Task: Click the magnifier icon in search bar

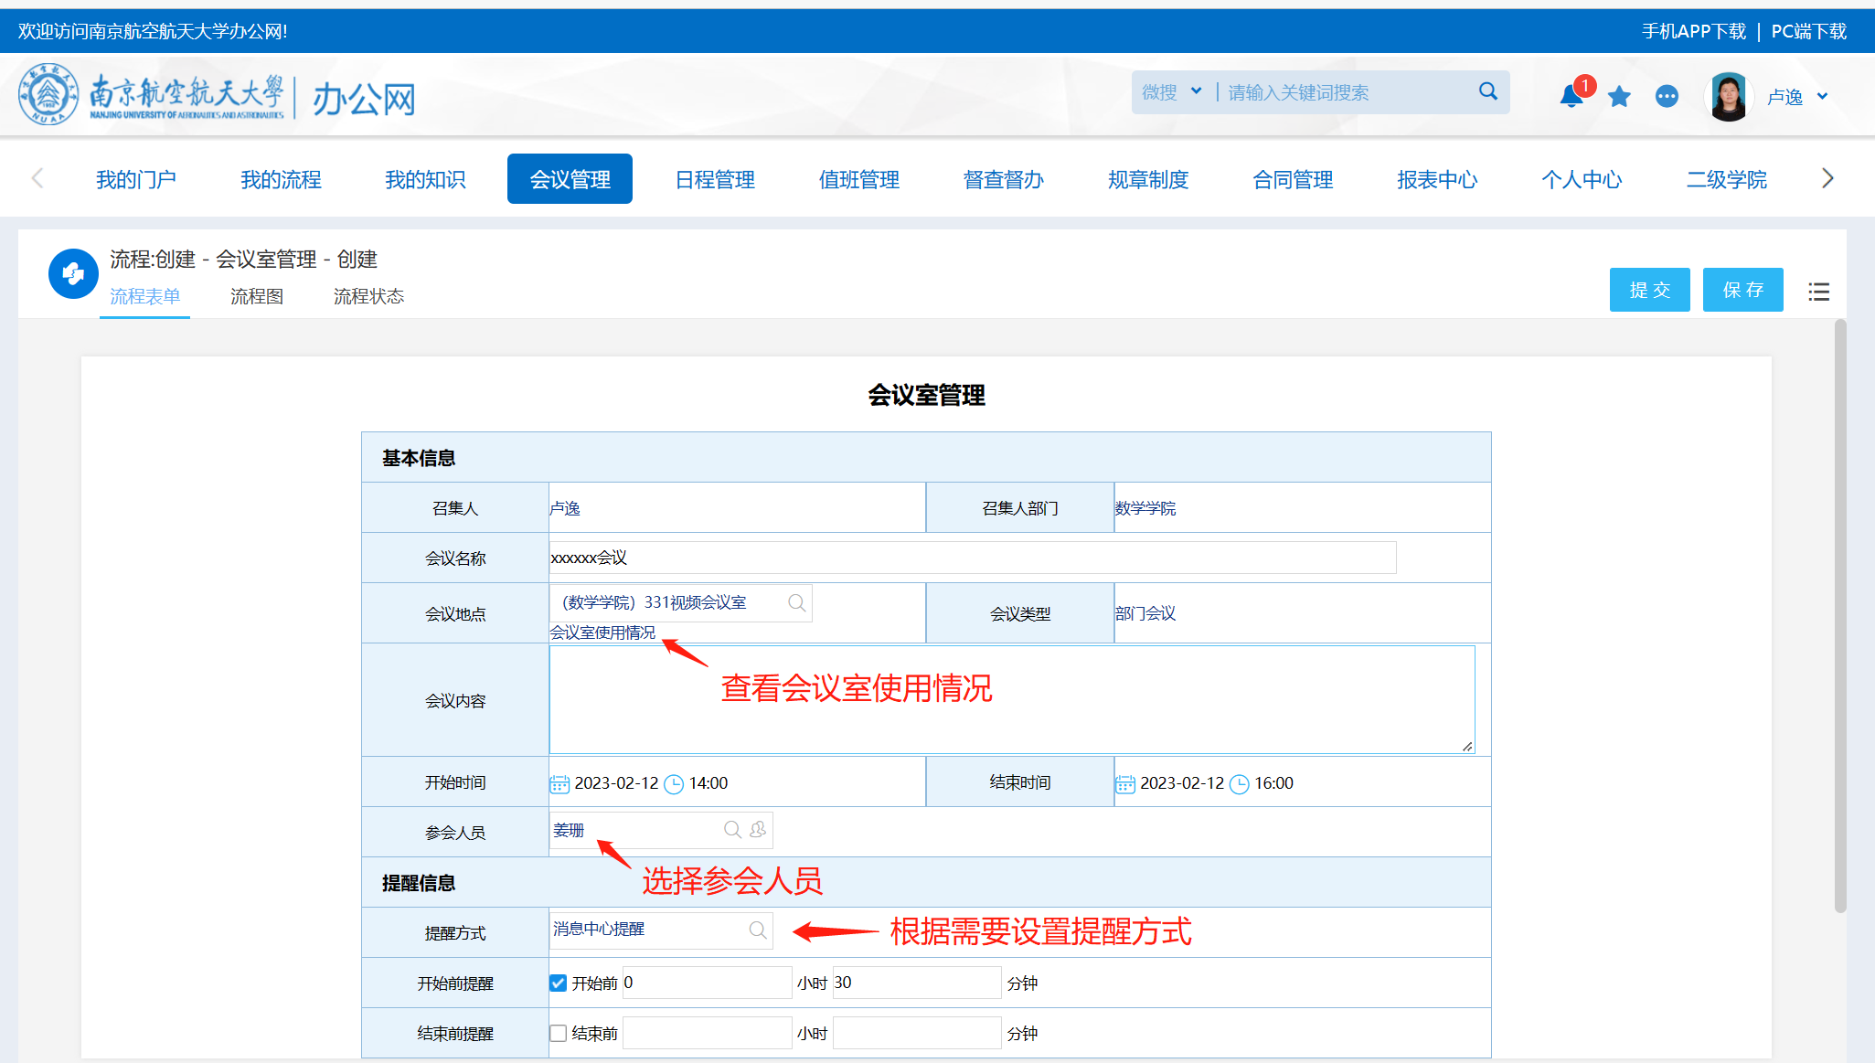Action: (x=1488, y=91)
